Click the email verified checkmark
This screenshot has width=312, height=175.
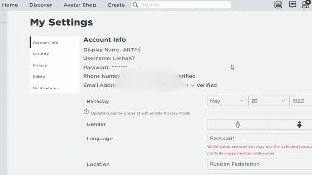(192, 86)
